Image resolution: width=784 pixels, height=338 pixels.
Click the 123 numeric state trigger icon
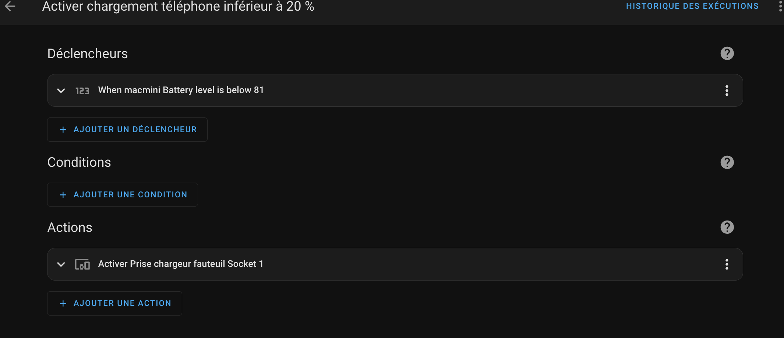[x=82, y=91]
